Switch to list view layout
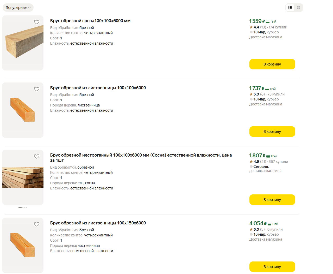 point(290,8)
